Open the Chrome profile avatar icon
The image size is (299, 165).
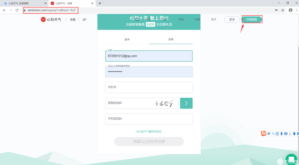[290, 10]
